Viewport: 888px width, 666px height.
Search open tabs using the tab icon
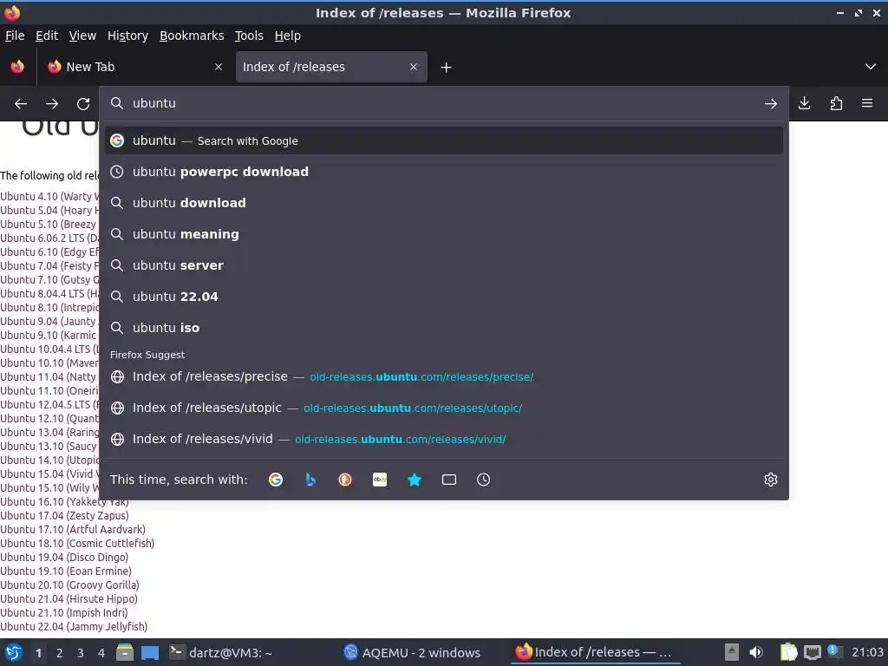(449, 480)
